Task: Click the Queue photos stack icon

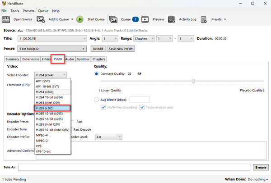Action: point(113,19)
